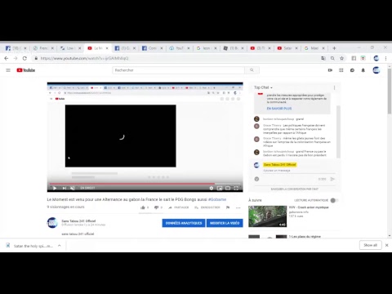This screenshot has height=294, width=392.
Task: Open player settings gear
Action: tap(212, 188)
